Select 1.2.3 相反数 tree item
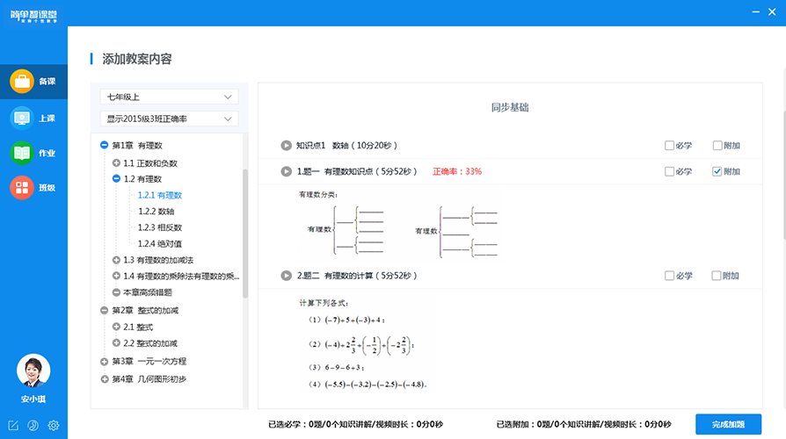 (160, 227)
